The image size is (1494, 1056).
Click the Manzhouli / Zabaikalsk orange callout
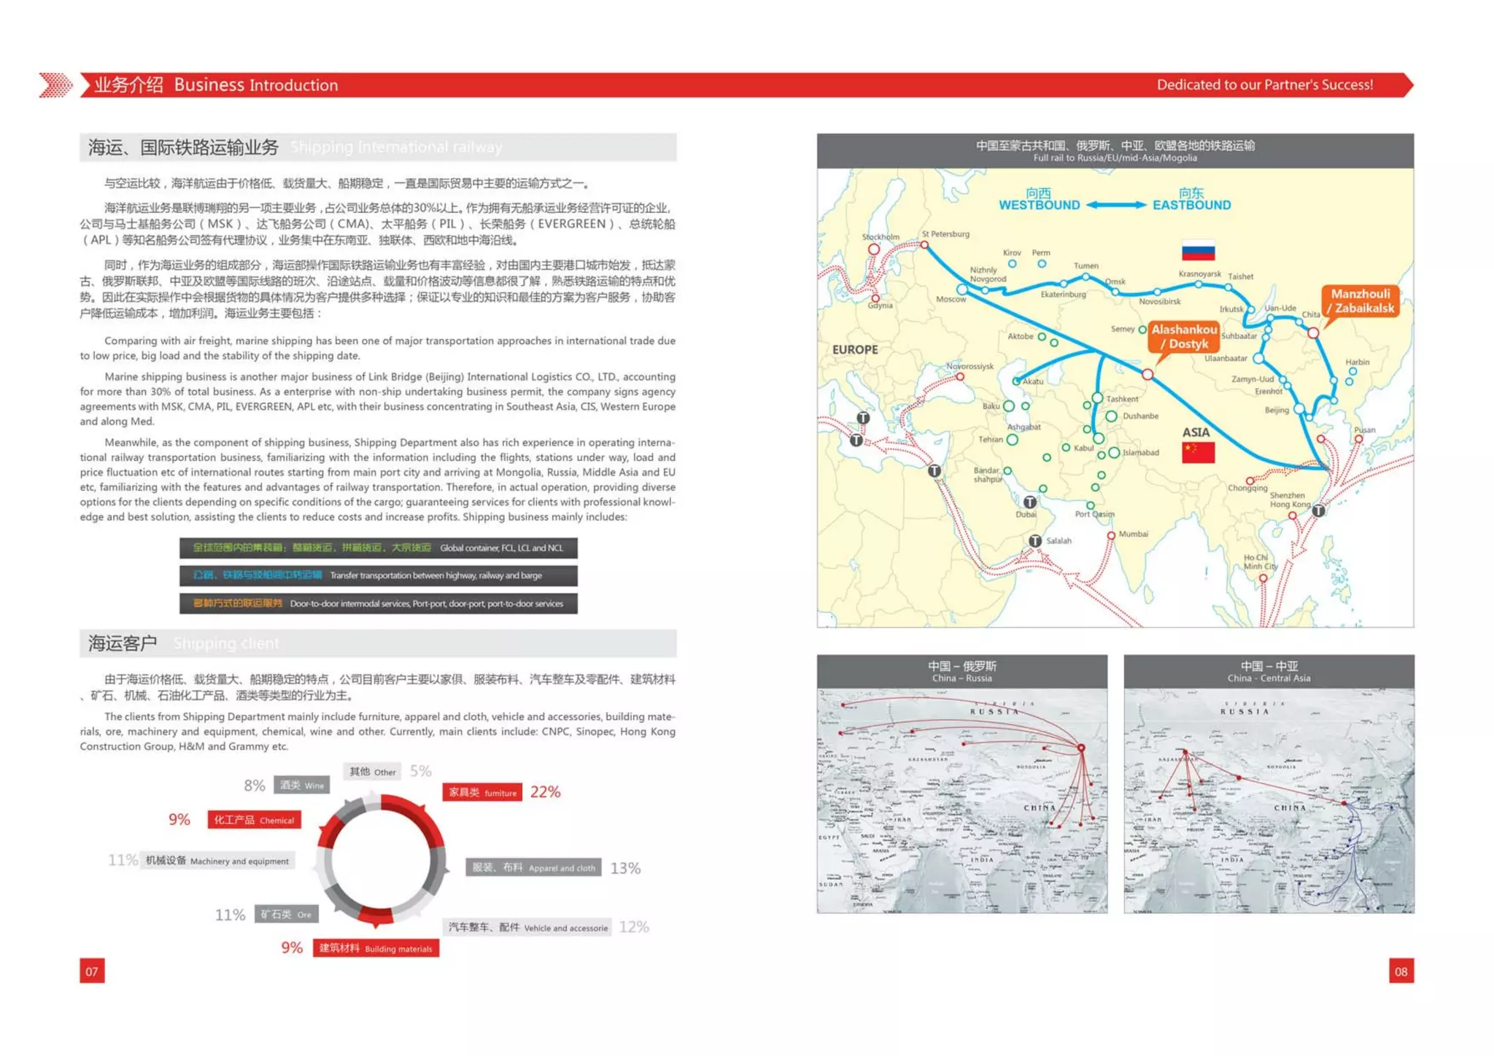(1361, 301)
